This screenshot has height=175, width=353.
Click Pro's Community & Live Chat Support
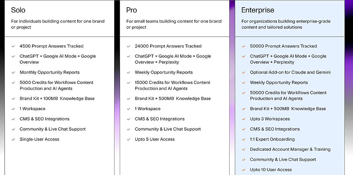[x=168, y=129]
